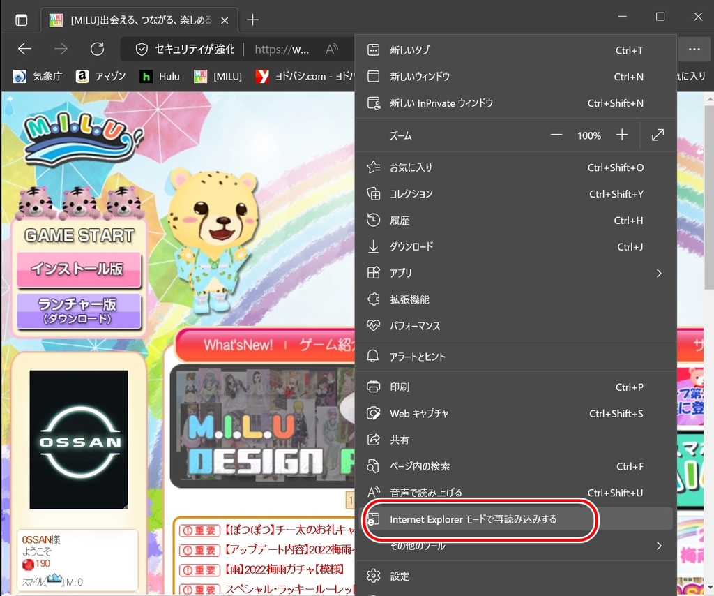Image resolution: width=714 pixels, height=596 pixels.
Task: Click the three-dot settings and more button
Action: 694,49
